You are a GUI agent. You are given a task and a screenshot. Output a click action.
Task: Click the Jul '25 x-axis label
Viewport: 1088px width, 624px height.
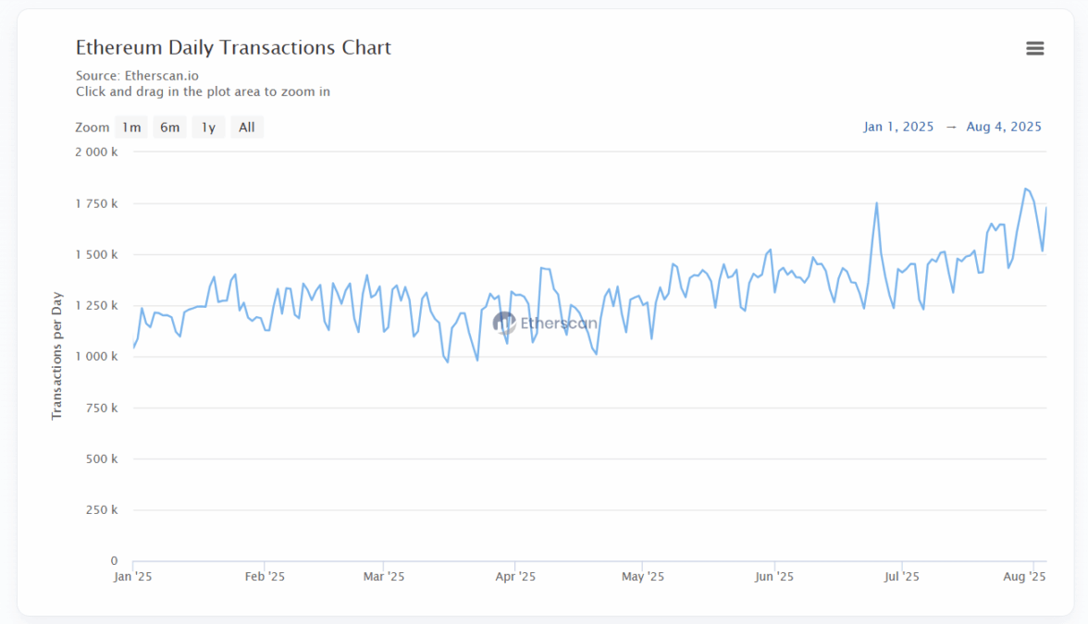(x=901, y=577)
